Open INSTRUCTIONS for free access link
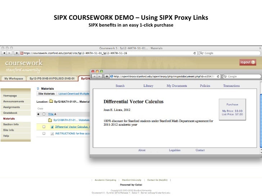Screen dimensions: 262x196 coord(72,134)
